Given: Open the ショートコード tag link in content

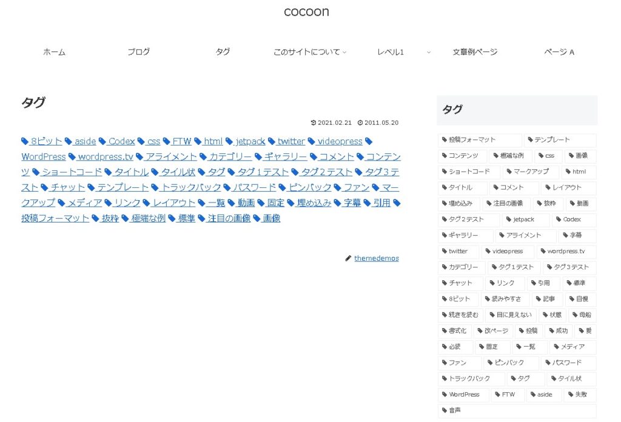Looking at the screenshot, I should (x=72, y=172).
